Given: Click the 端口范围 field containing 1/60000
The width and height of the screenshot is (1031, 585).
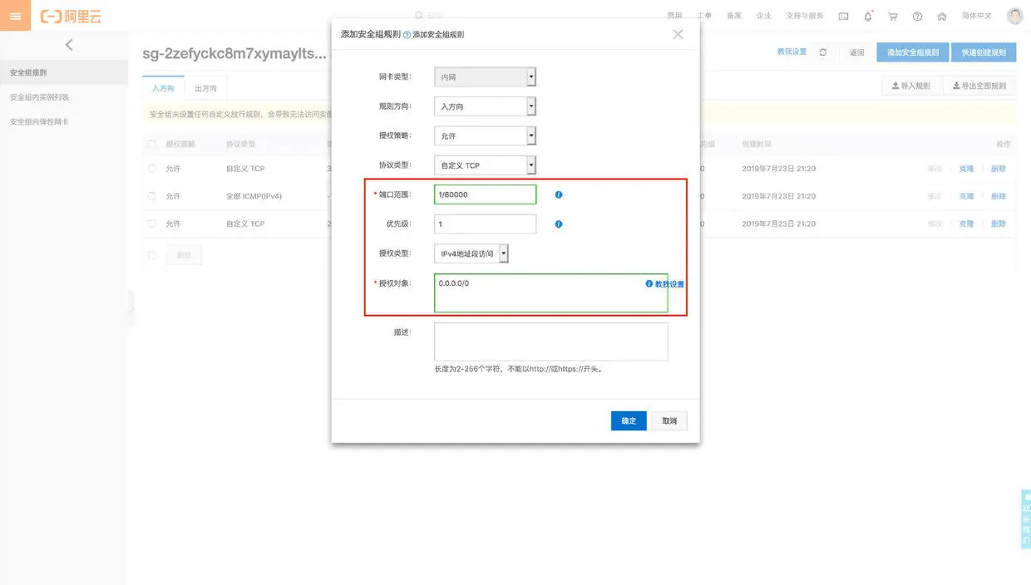Looking at the screenshot, I should point(485,194).
